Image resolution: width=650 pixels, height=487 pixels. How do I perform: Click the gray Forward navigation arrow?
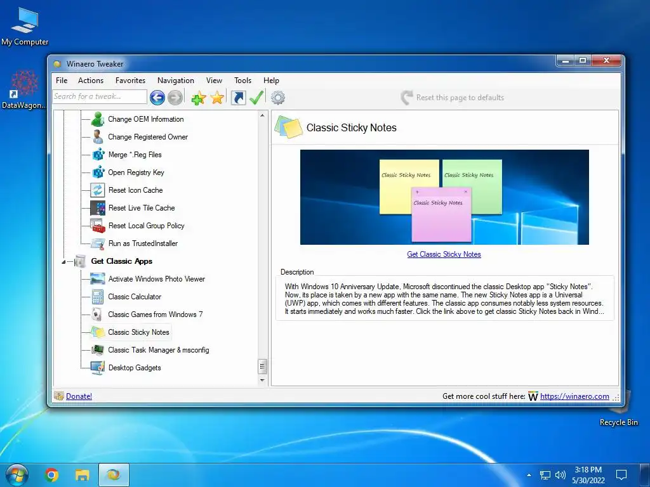coord(175,98)
